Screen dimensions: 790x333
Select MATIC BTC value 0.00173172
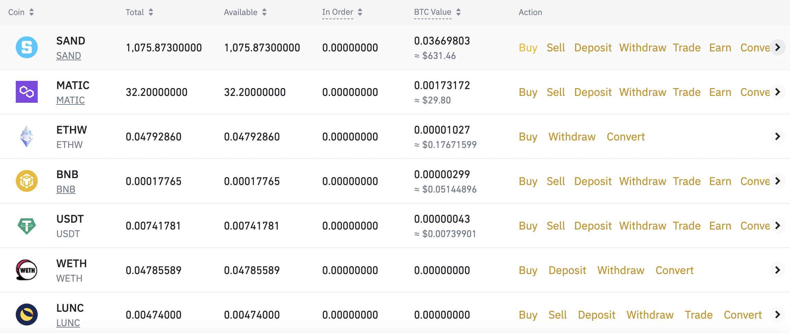click(x=442, y=85)
